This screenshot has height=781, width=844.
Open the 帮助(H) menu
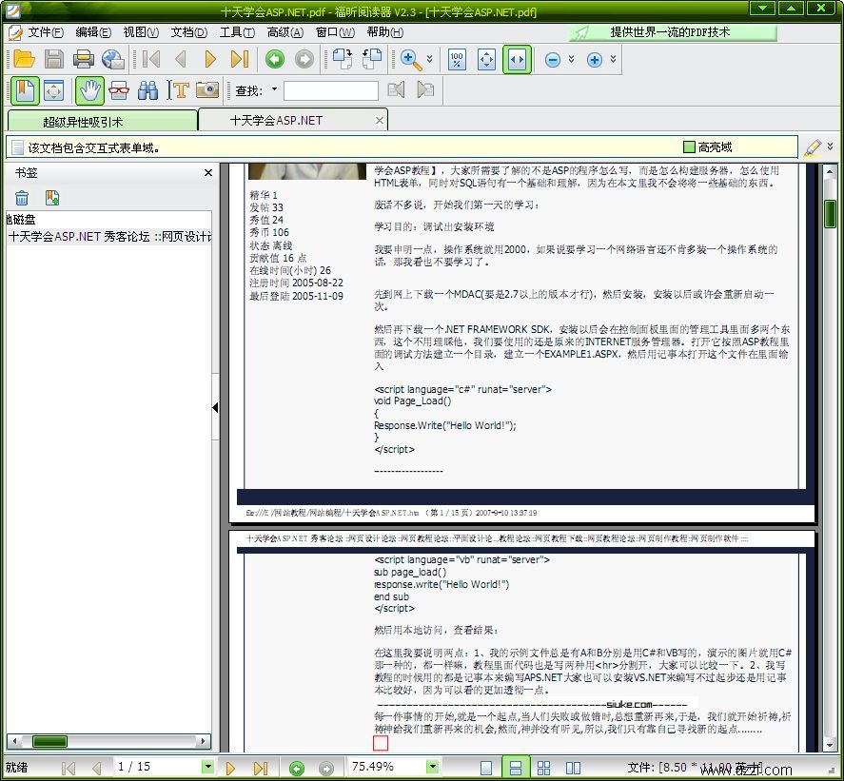(x=384, y=32)
